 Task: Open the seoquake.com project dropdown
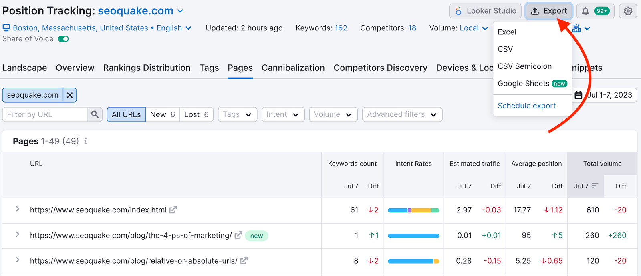point(140,11)
